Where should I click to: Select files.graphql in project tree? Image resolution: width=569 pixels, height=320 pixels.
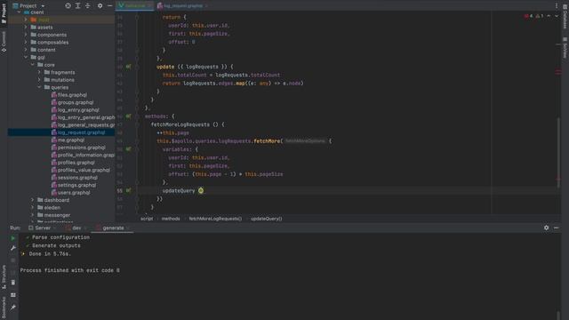click(x=72, y=95)
